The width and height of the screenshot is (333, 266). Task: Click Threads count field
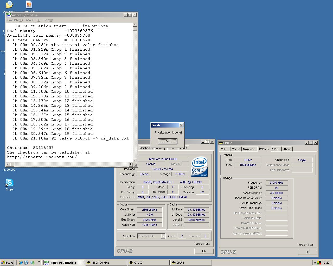pos(205,236)
